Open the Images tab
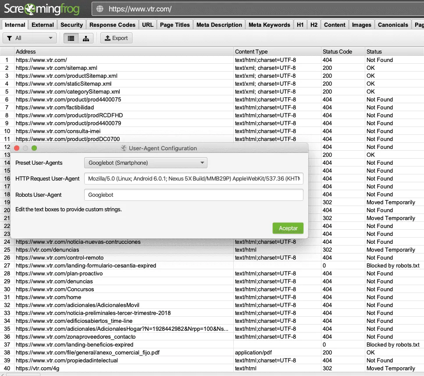 coord(362,25)
